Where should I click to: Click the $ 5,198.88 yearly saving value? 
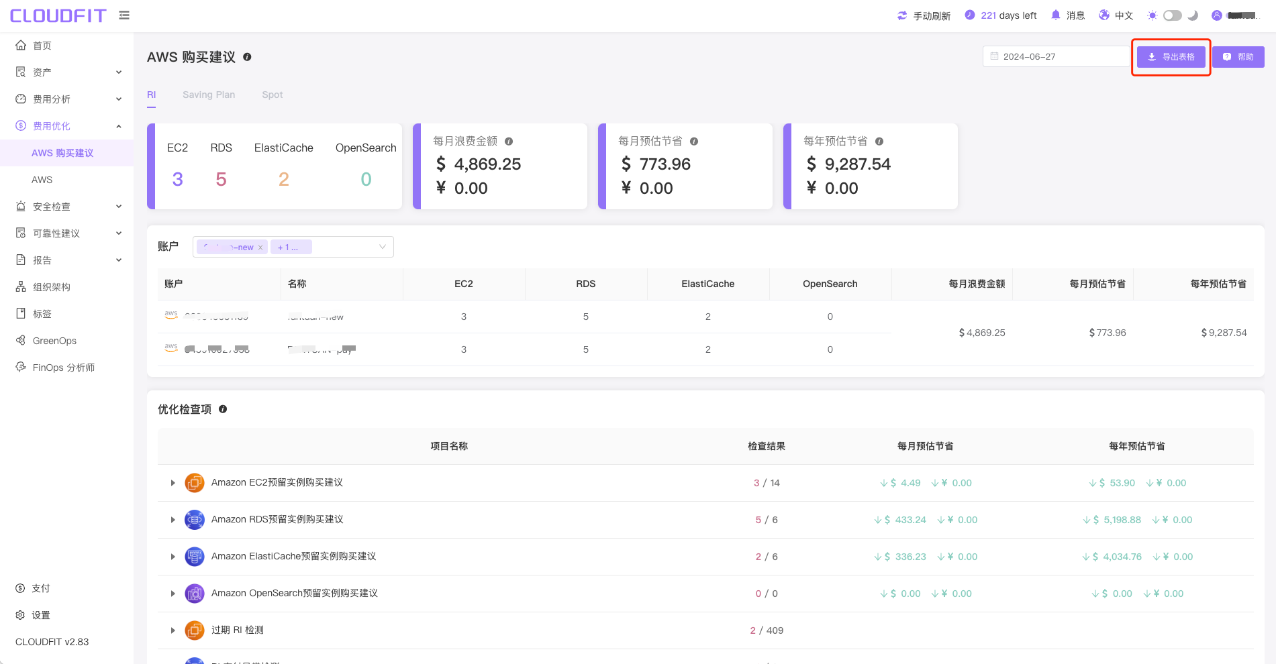click(x=1117, y=520)
